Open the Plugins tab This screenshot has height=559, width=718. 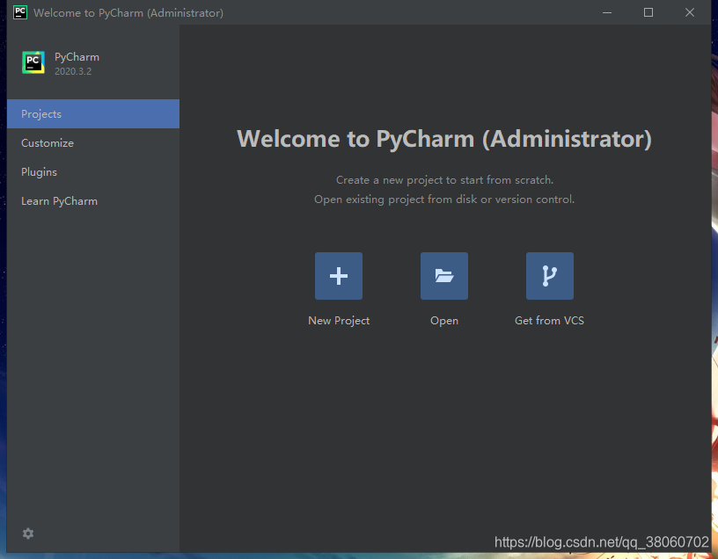(93, 172)
